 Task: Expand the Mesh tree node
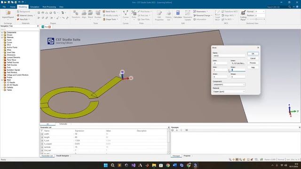[2, 80]
